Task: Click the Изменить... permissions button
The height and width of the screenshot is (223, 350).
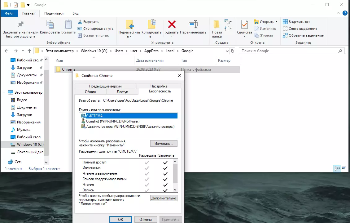Action: [x=164, y=144]
